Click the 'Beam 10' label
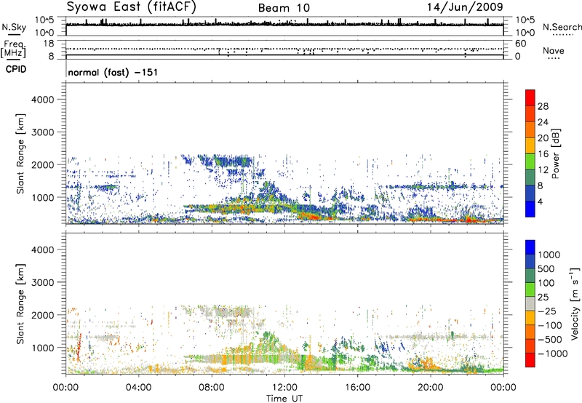The width and height of the screenshot is (582, 403). (x=284, y=8)
